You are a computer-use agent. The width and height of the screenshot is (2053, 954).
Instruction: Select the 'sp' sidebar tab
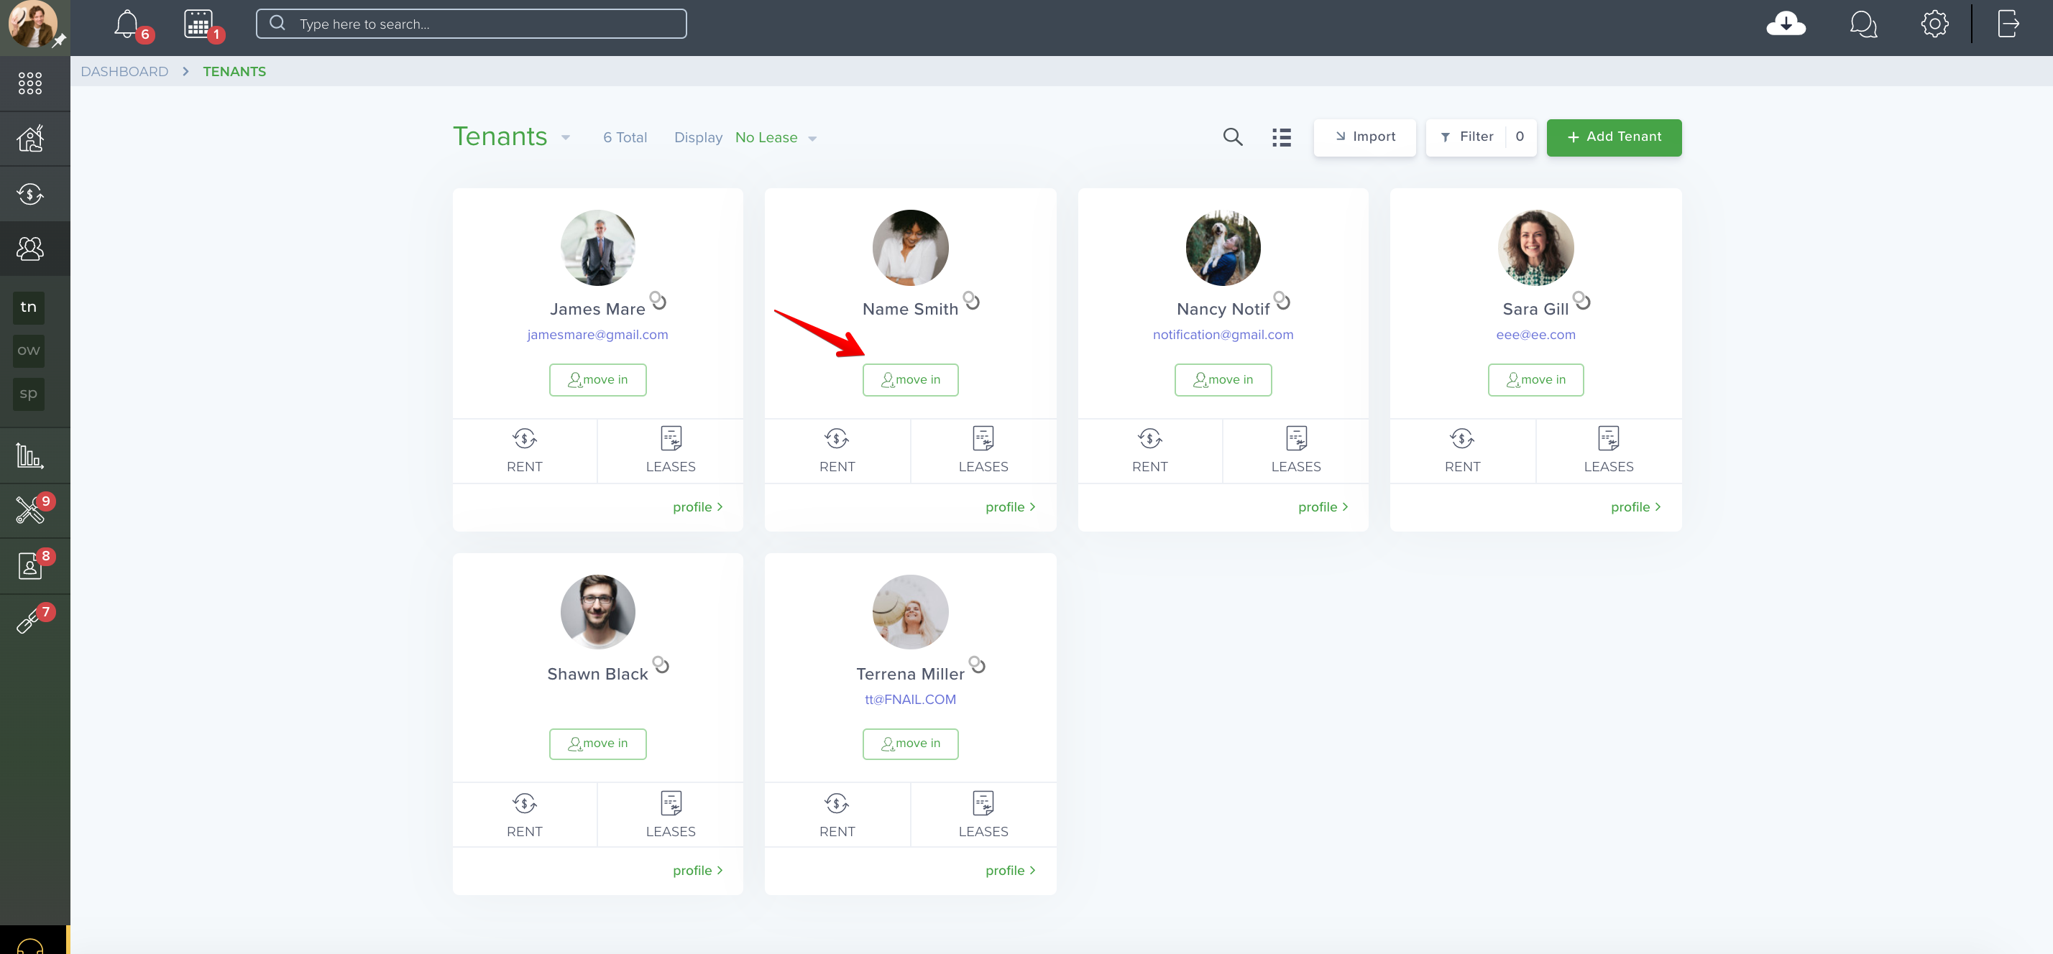pos(29,394)
